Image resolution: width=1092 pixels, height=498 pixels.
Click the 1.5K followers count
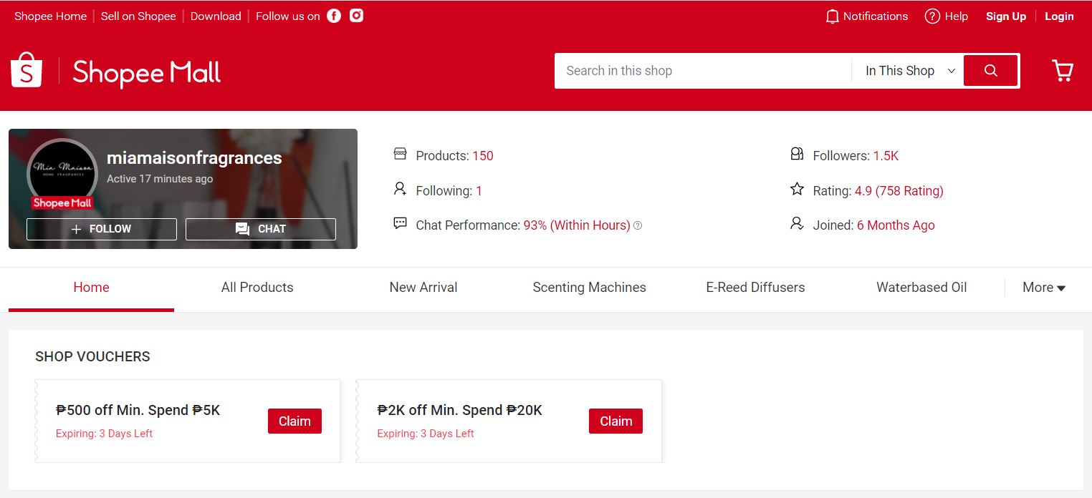886,156
